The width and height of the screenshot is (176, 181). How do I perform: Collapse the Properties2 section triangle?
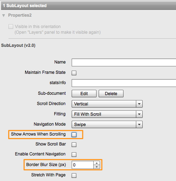4,15
